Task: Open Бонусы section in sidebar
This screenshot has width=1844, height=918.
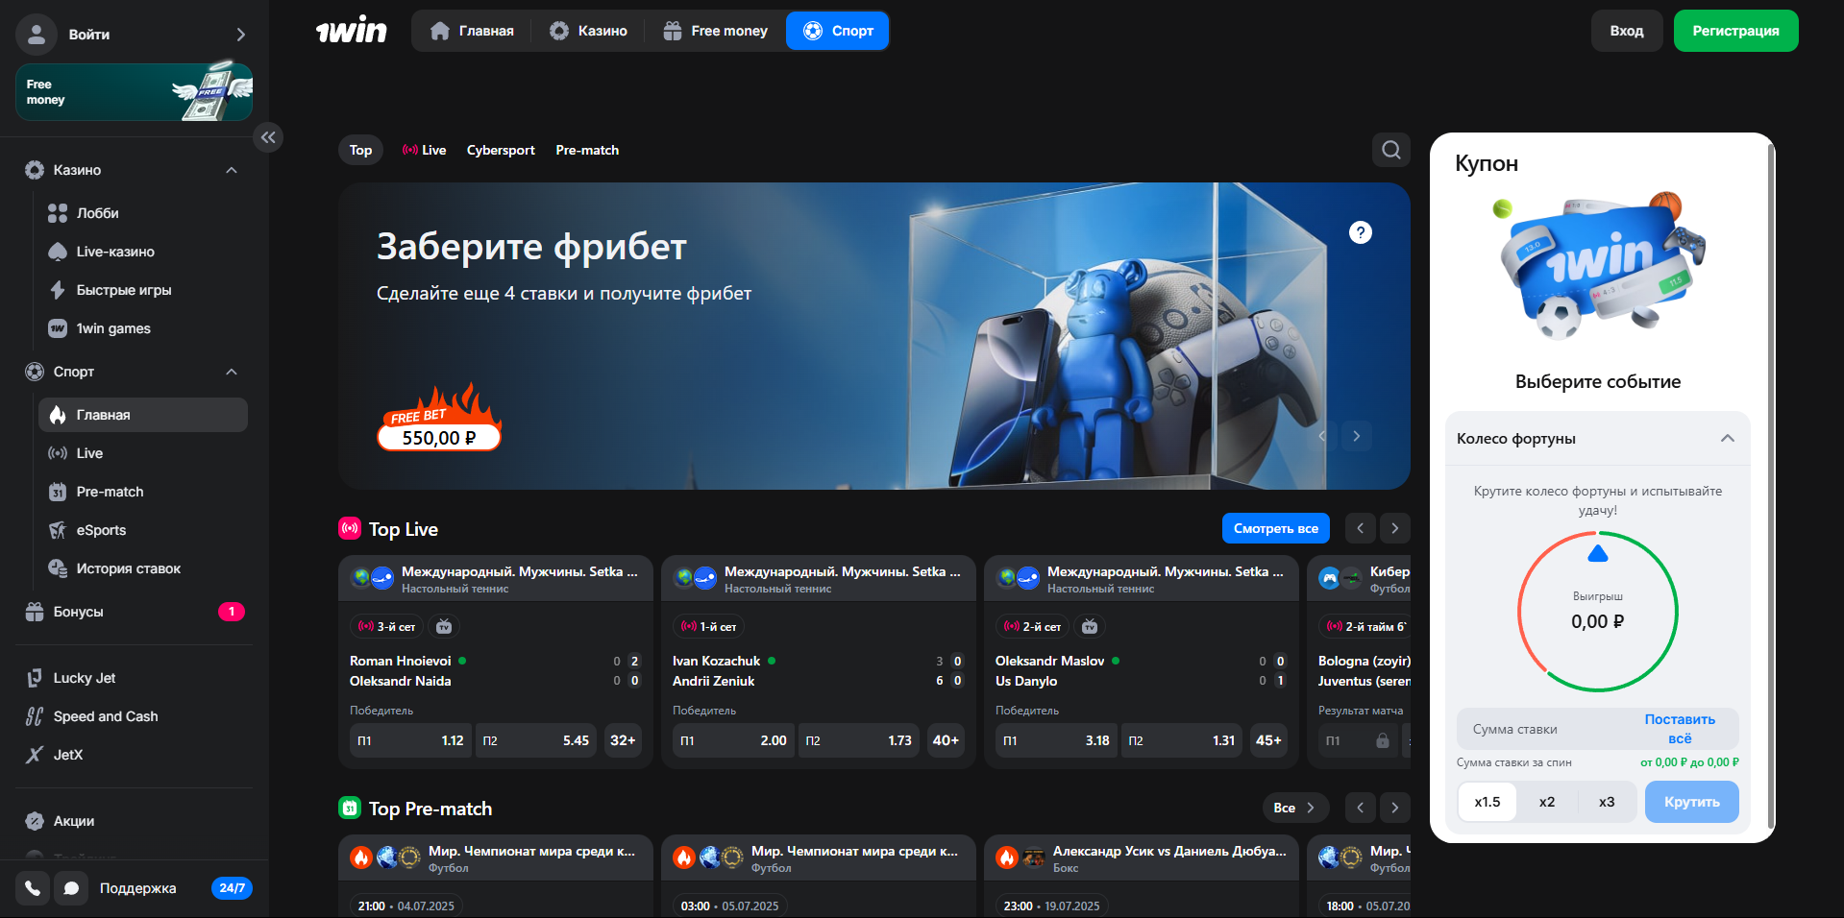Action: (134, 612)
